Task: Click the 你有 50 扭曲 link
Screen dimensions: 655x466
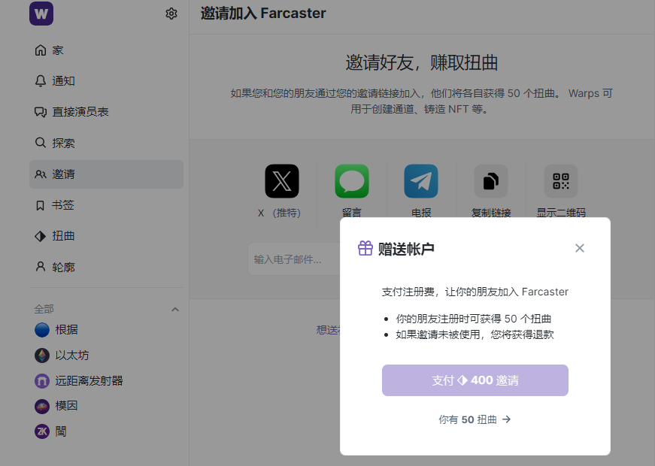Action: (475, 419)
